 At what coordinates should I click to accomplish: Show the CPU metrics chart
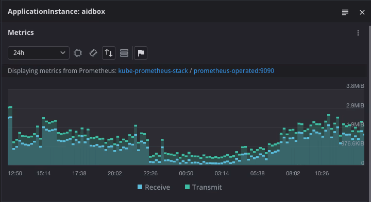(78, 53)
